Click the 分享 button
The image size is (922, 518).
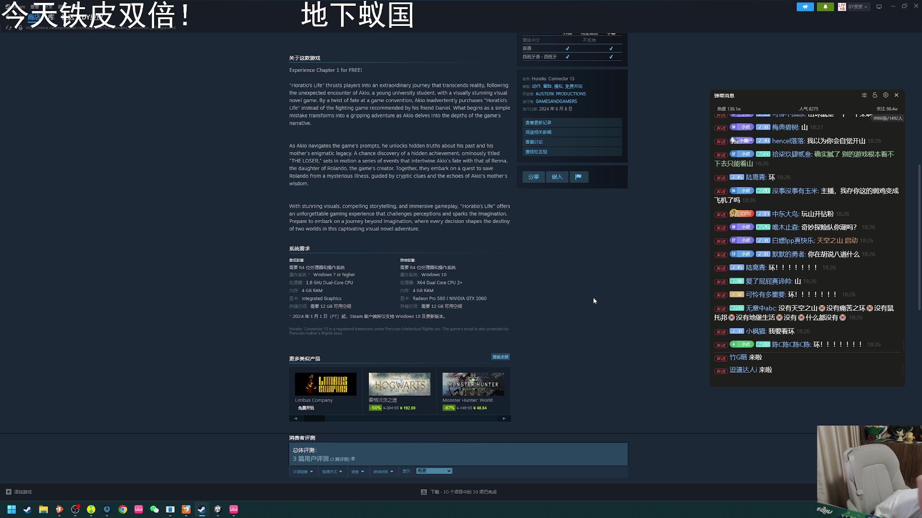click(534, 177)
